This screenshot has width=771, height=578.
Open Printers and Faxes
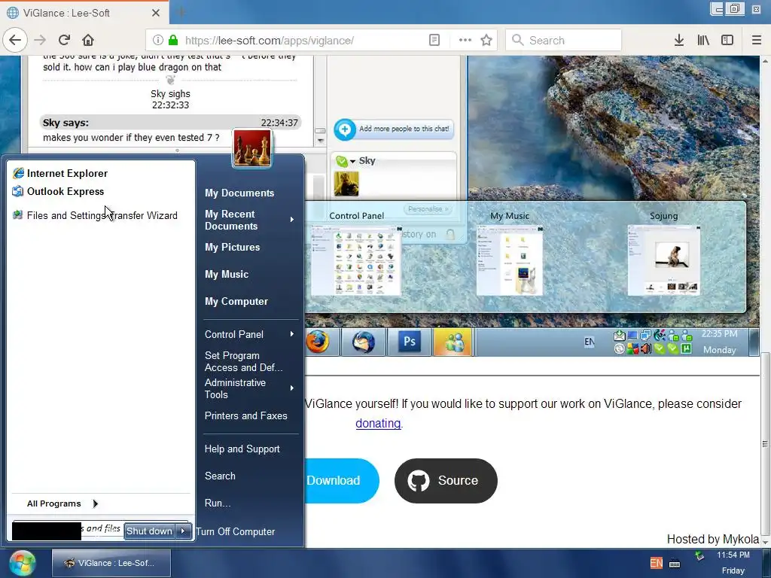point(246,415)
